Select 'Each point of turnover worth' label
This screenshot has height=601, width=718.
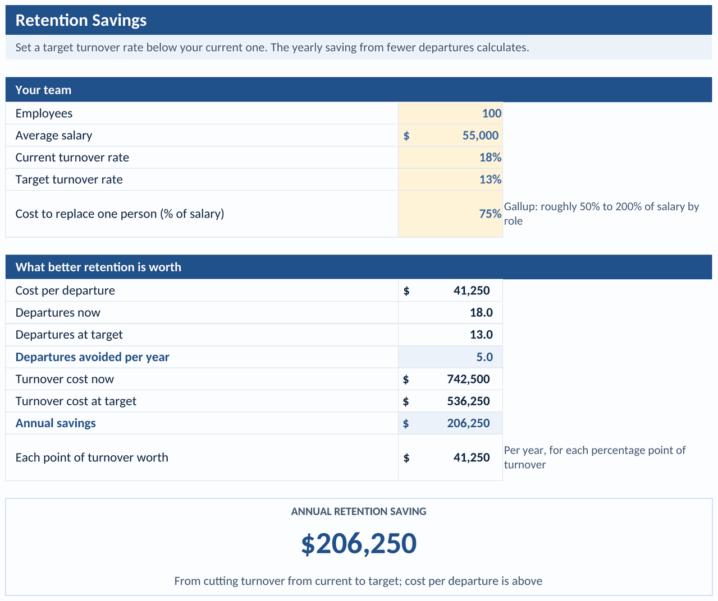92,457
